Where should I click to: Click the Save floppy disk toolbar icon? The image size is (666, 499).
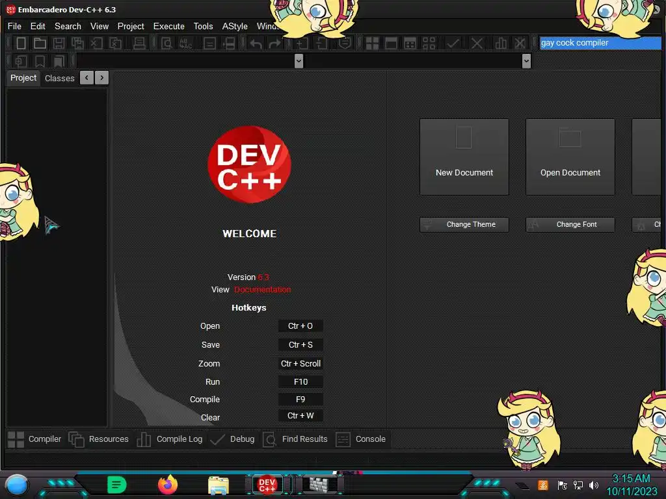point(59,44)
